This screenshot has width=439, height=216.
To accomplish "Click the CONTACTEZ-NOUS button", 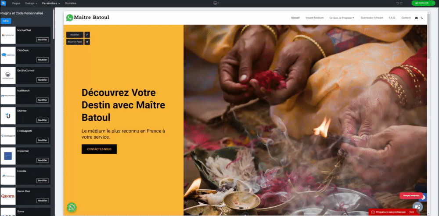I will click(x=99, y=149).
